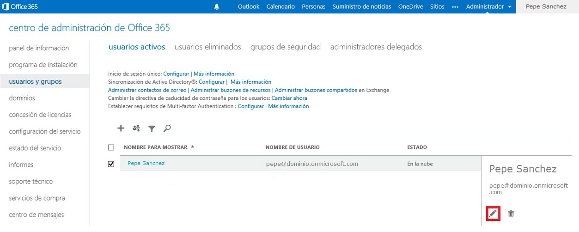
Task: Open Outlook from top navigation bar
Action: (249, 6)
